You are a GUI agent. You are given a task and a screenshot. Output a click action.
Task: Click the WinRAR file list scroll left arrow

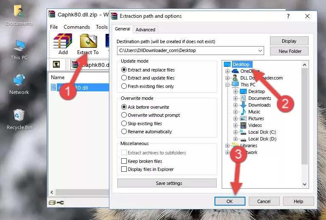tap(52, 192)
